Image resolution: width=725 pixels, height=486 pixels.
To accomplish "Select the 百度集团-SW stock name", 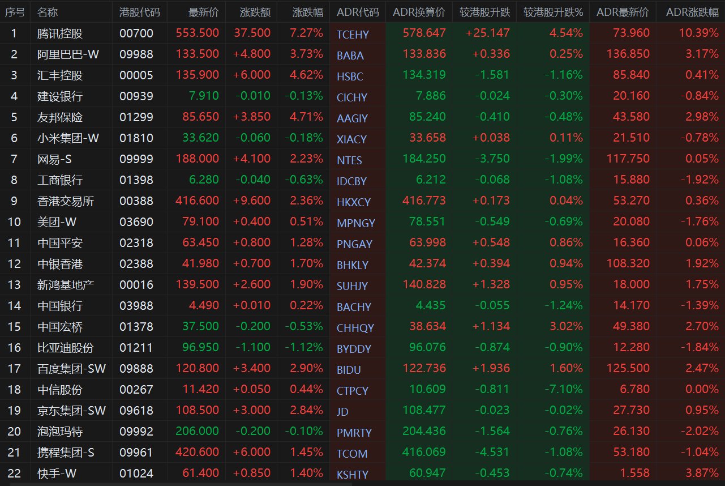I will coord(71,369).
